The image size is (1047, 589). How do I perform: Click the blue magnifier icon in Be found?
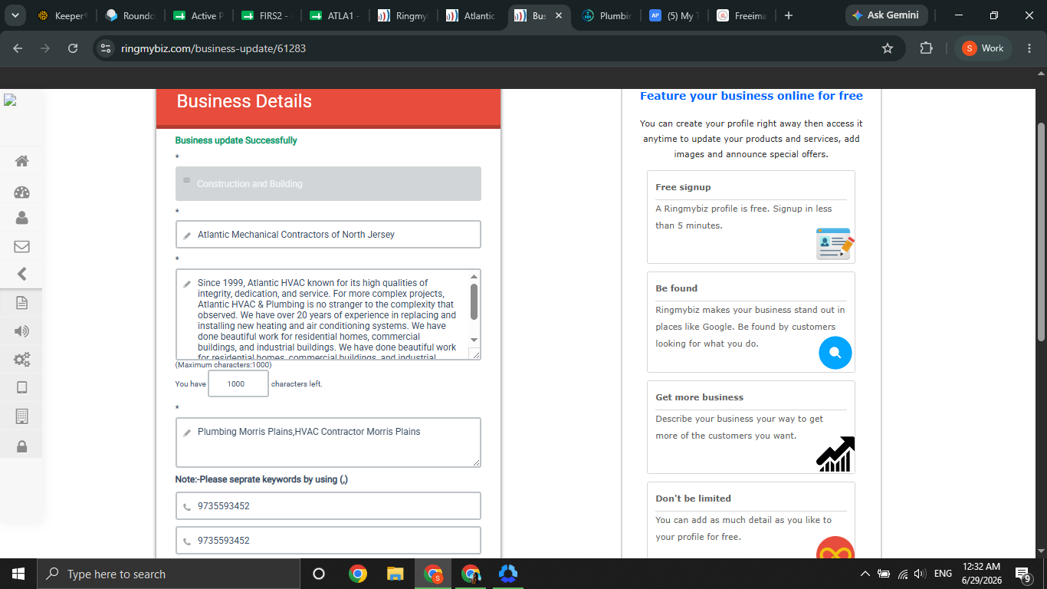[835, 353]
